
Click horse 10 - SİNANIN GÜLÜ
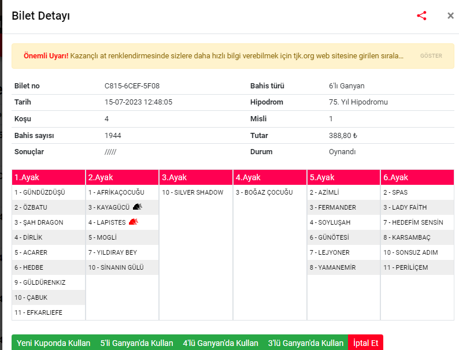(116, 267)
